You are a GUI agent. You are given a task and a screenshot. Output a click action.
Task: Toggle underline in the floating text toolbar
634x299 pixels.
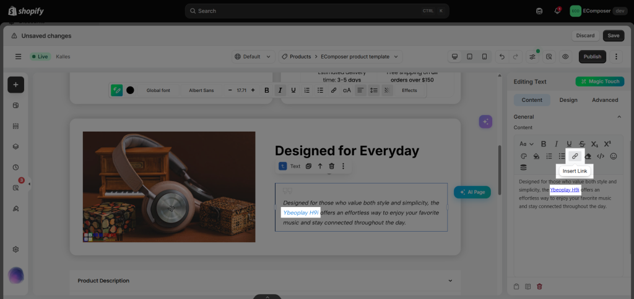(293, 90)
